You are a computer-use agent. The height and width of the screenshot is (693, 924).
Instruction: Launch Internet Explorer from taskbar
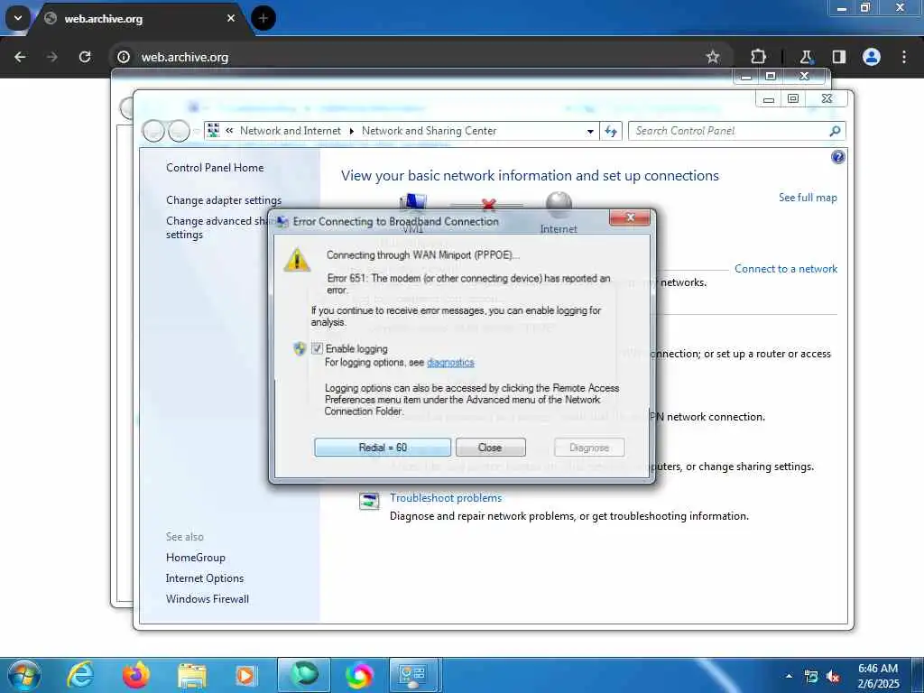click(79, 675)
